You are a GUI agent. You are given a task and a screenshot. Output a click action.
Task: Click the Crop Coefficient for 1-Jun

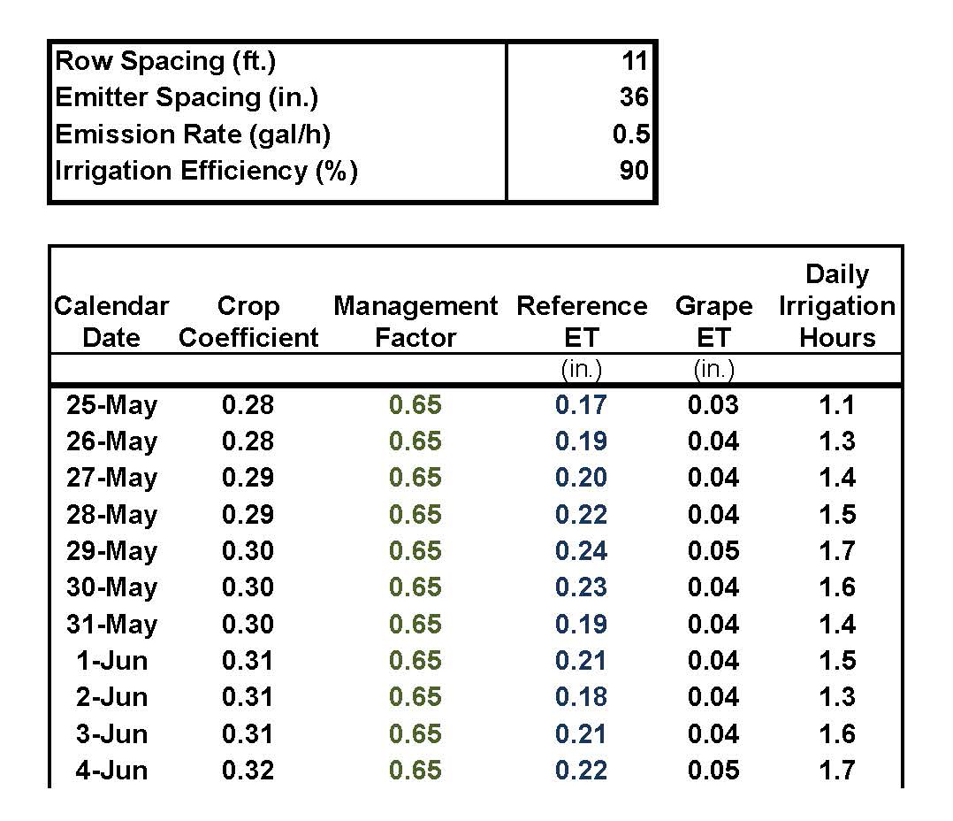tap(248, 661)
